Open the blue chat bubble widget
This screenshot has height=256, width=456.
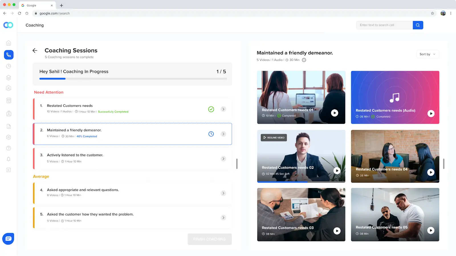pyautogui.click(x=8, y=238)
